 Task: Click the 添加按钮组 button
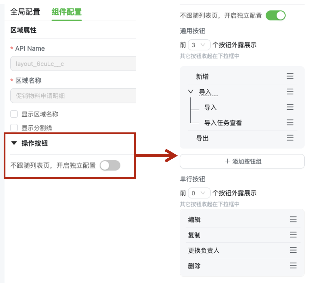(x=242, y=161)
